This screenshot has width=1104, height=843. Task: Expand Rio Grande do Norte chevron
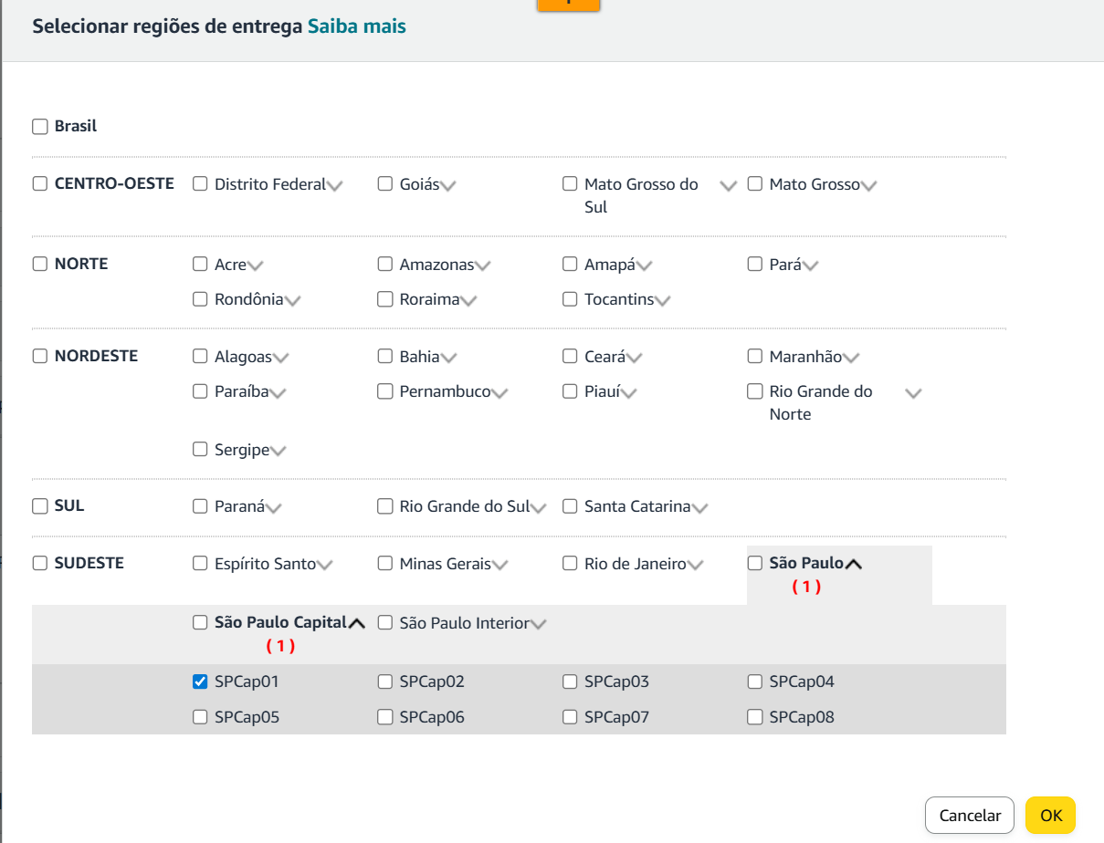click(x=913, y=393)
